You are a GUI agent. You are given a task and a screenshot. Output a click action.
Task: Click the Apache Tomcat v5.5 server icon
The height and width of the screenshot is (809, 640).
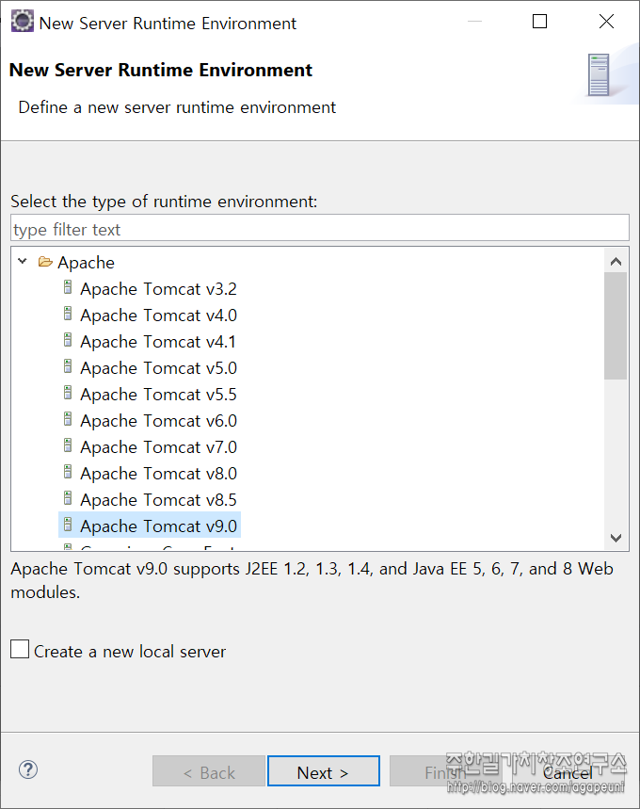click(68, 393)
